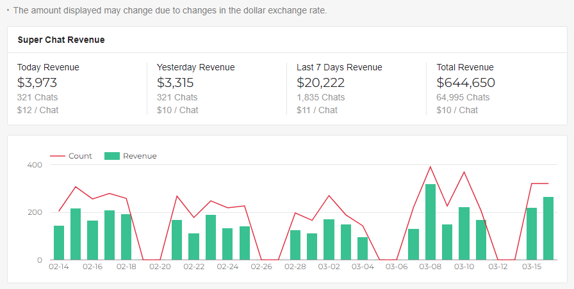Image resolution: width=574 pixels, height=289 pixels.
Task: Toggle the Count series in chart legend
Action: click(71, 156)
